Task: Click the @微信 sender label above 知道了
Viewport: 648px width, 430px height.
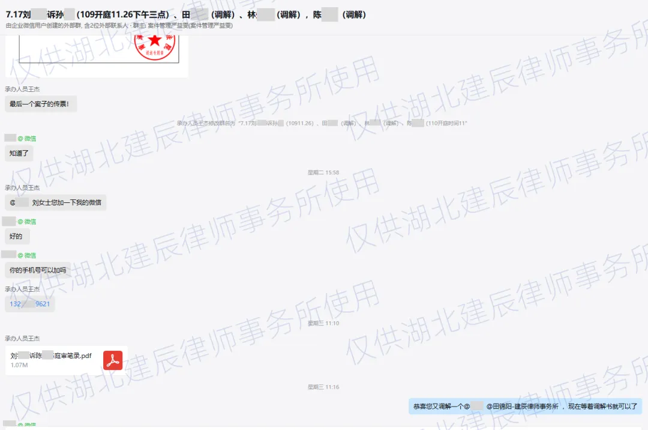Action: [27, 139]
